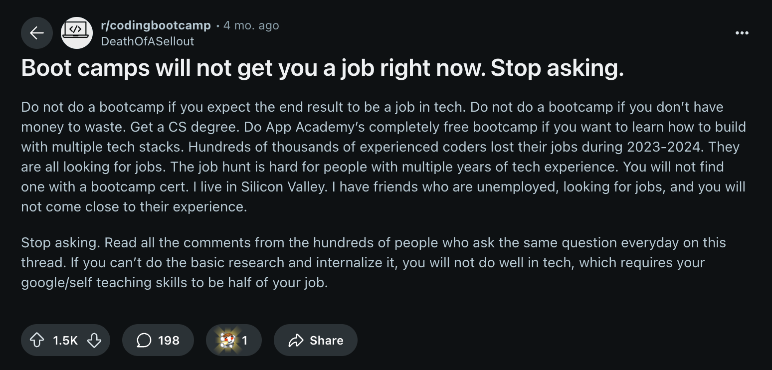Click the comment bubble icon
The width and height of the screenshot is (772, 370).
[144, 340]
